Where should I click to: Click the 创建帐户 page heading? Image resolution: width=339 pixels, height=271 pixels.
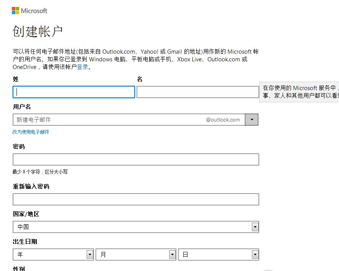[38, 31]
